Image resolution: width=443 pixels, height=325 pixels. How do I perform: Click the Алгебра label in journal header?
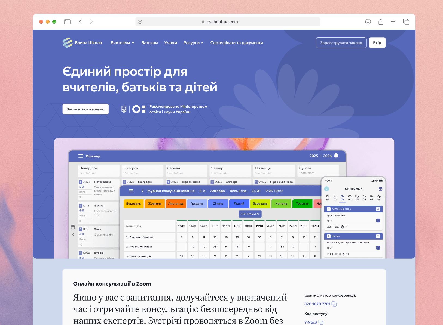pyautogui.click(x=218, y=191)
